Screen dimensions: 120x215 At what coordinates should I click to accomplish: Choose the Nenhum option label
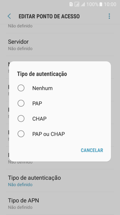(x=42, y=88)
